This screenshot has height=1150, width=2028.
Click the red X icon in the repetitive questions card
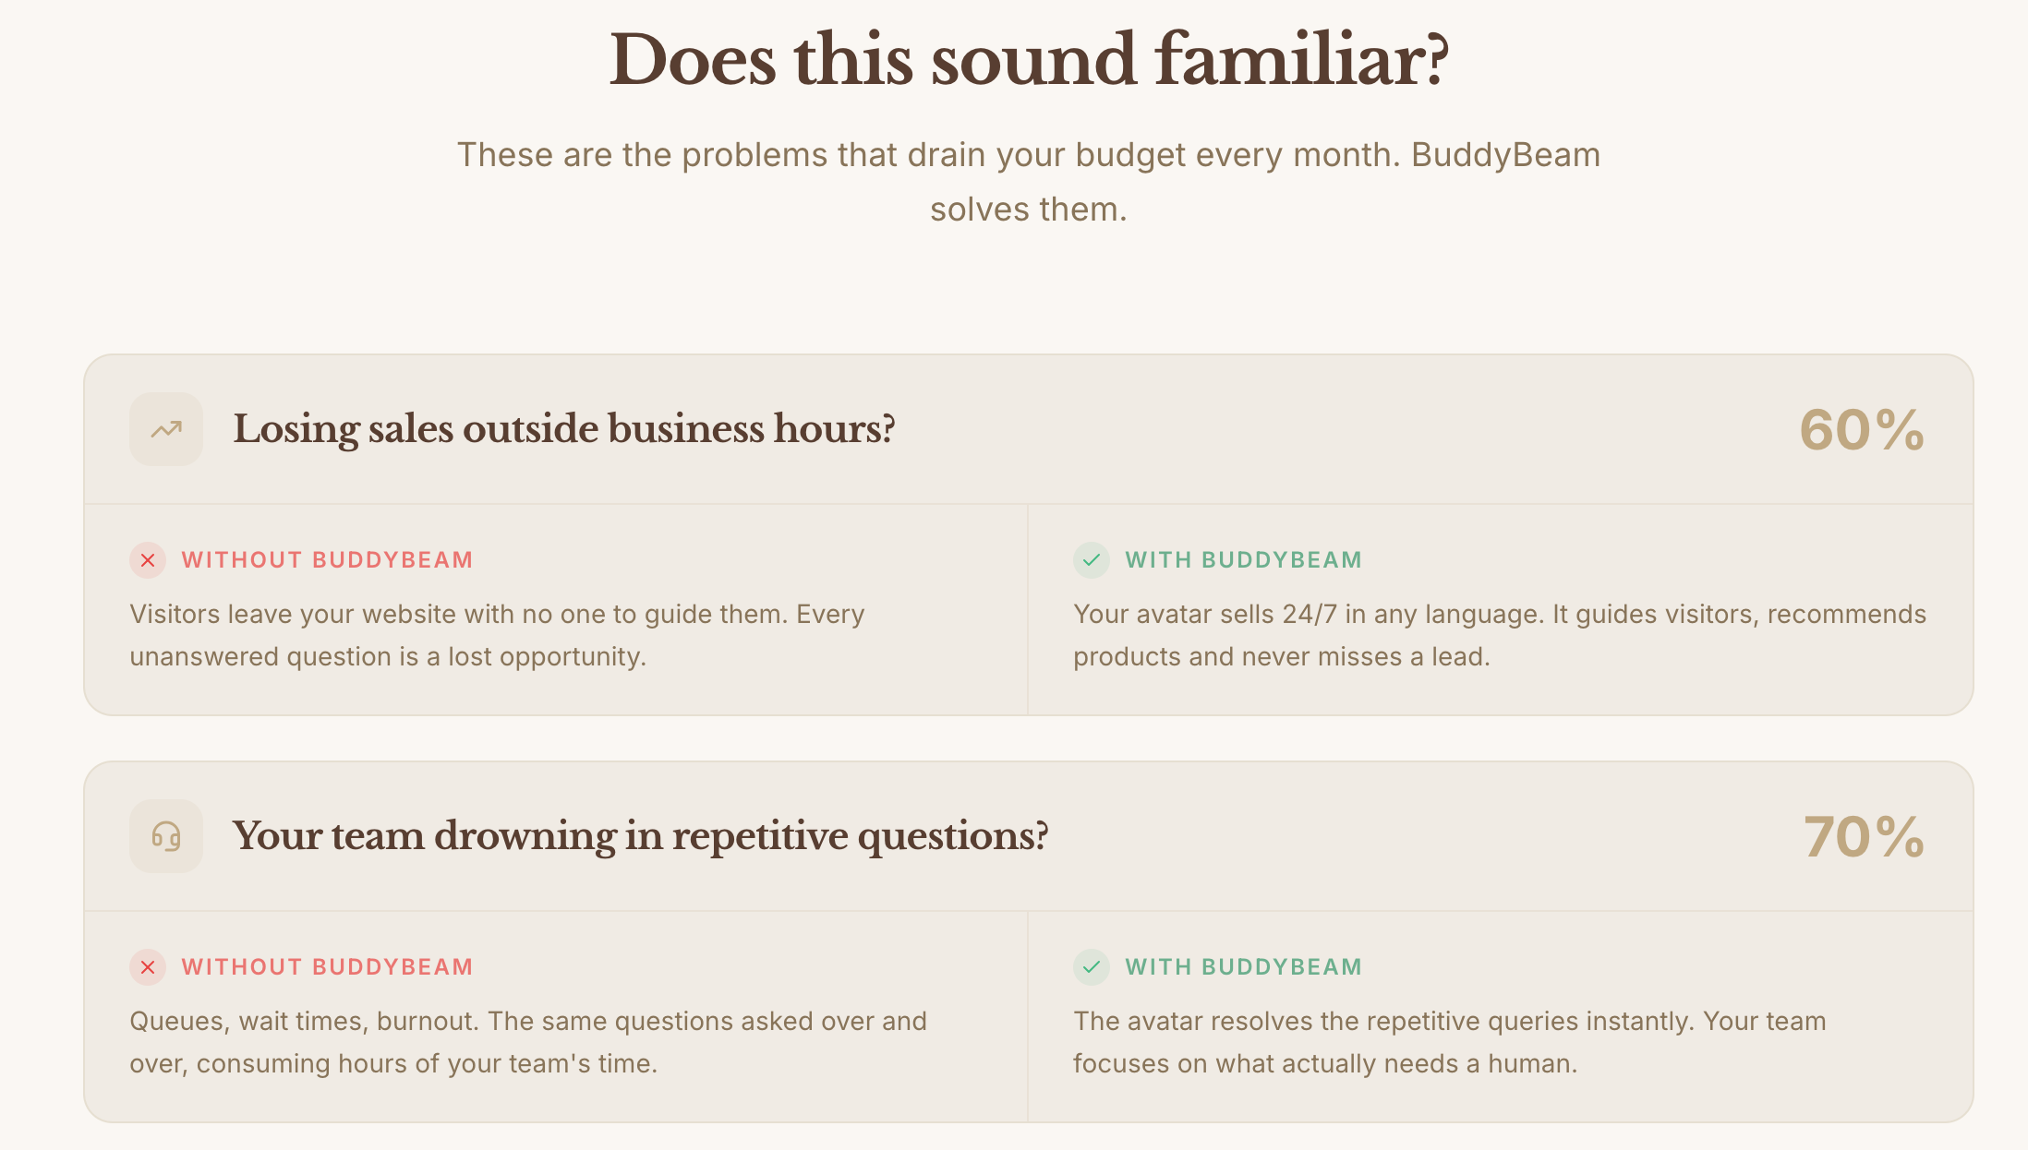click(x=148, y=967)
